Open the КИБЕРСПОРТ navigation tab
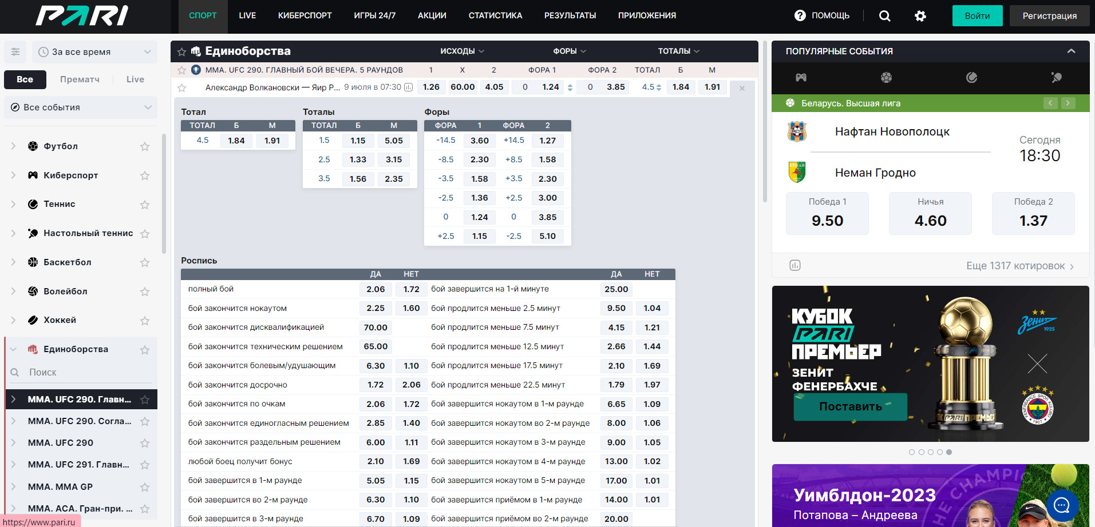1095x527 pixels. pyautogui.click(x=305, y=16)
